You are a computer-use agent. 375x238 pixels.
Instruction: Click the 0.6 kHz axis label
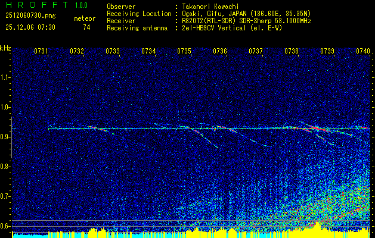[x=5, y=226]
